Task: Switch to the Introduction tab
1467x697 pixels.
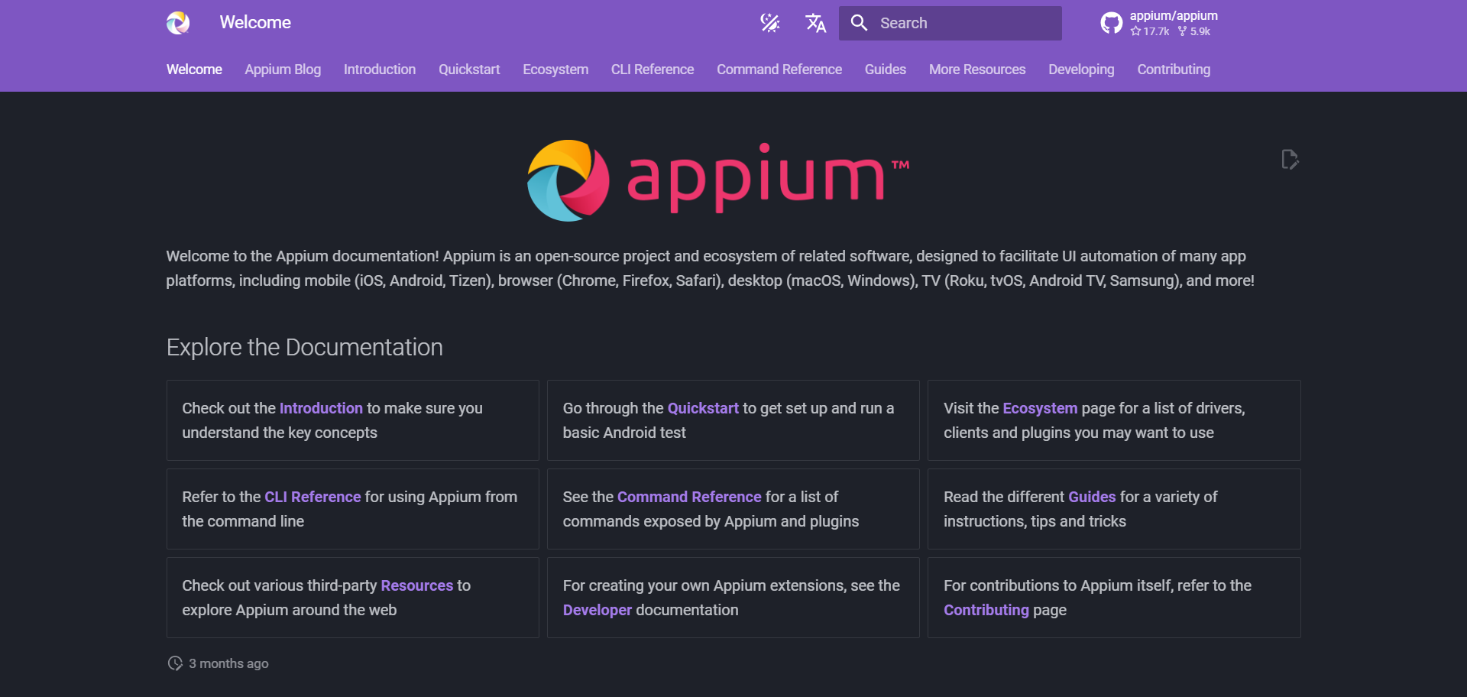Action: (x=380, y=70)
